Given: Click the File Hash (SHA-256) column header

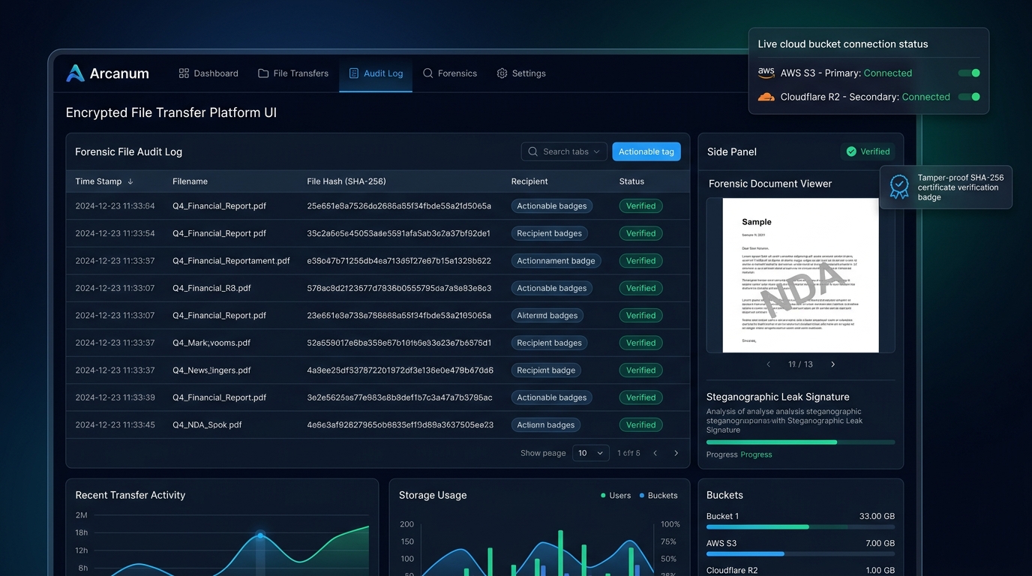Looking at the screenshot, I should click(346, 181).
